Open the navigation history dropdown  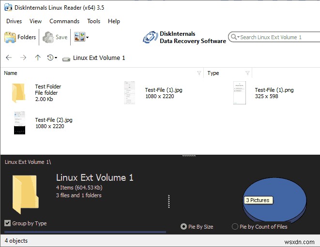tap(52, 58)
